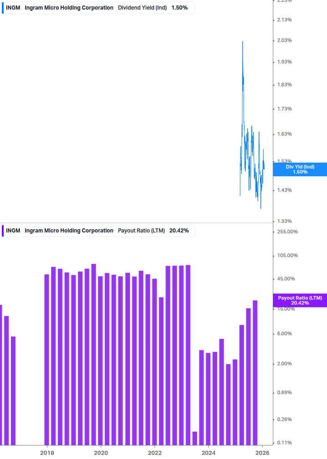Click the 2024 label on the time axis
Screen dimensions: 327x459
coord(208,453)
